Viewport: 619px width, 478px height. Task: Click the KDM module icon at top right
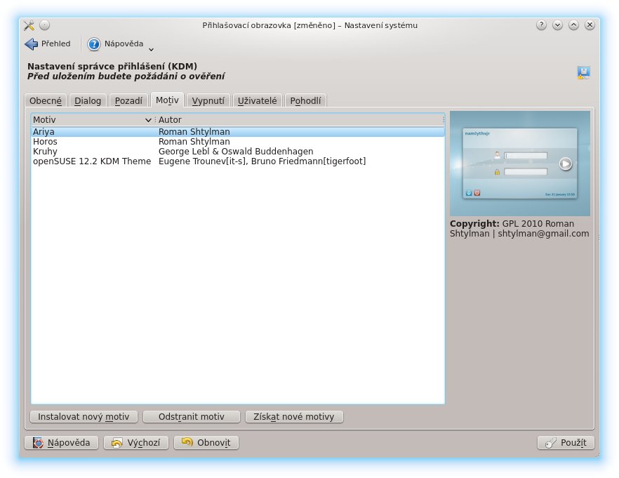click(583, 72)
